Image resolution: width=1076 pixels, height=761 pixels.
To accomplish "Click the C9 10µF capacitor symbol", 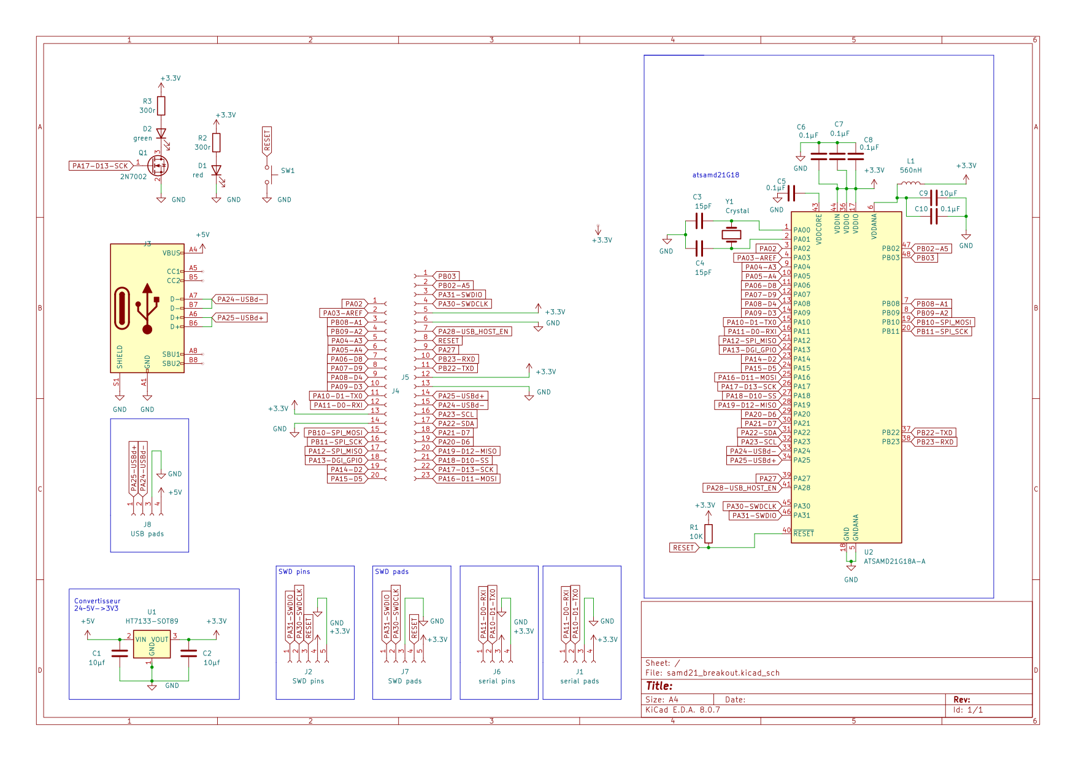I will [934, 198].
